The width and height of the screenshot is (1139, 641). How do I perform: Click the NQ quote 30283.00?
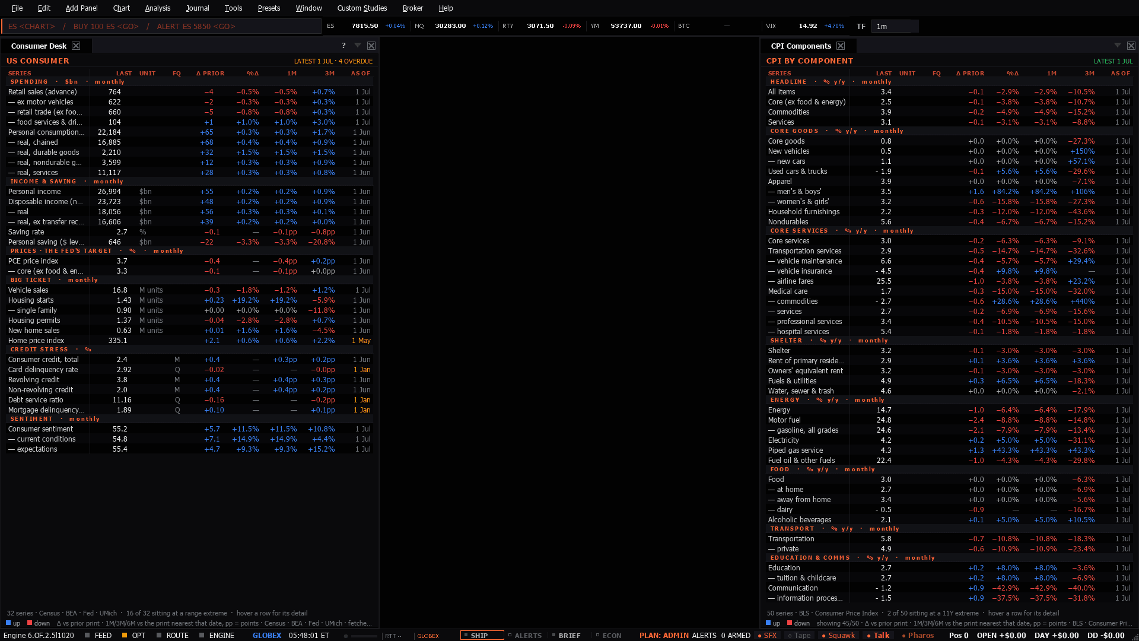click(450, 26)
